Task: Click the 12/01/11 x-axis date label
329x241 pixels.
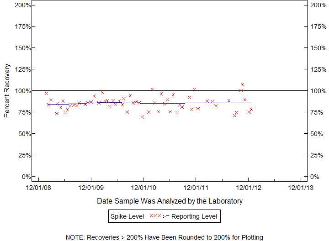Action: click(196, 187)
